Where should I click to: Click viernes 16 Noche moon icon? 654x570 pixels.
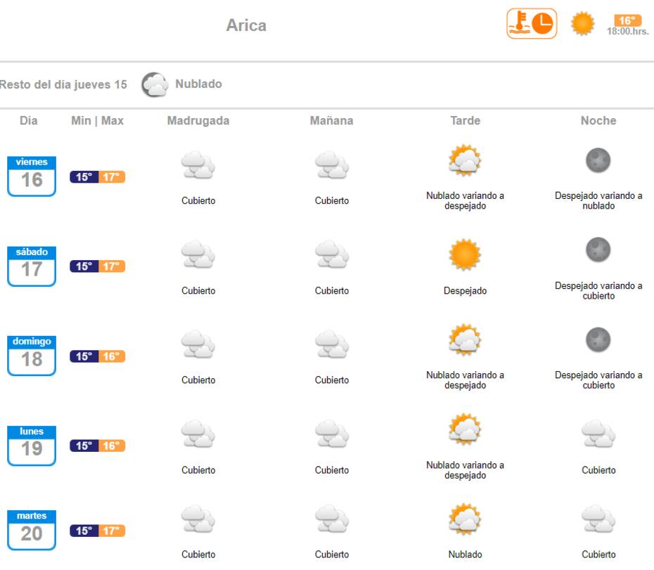coord(598,160)
